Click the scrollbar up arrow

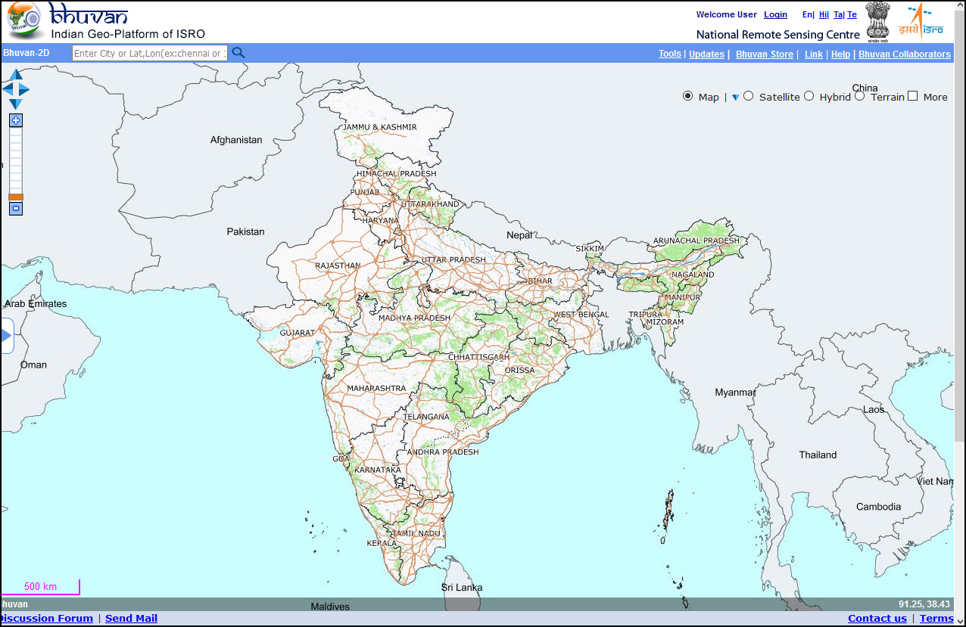(x=960, y=6)
